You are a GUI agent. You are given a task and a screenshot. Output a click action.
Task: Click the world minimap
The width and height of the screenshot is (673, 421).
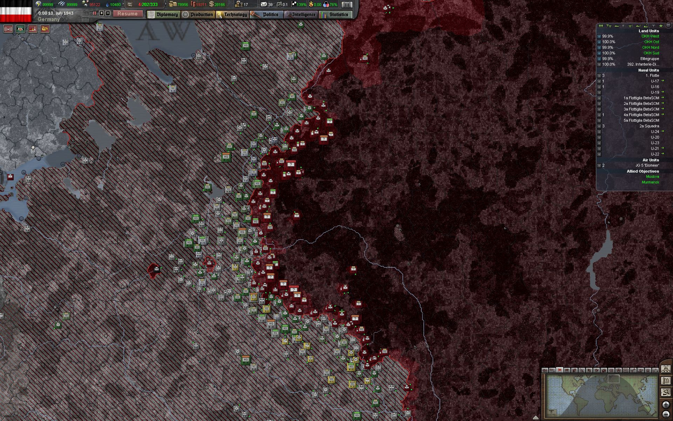(601, 395)
